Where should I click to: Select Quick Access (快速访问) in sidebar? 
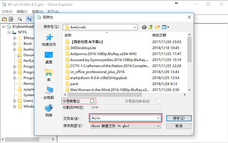[49, 40]
